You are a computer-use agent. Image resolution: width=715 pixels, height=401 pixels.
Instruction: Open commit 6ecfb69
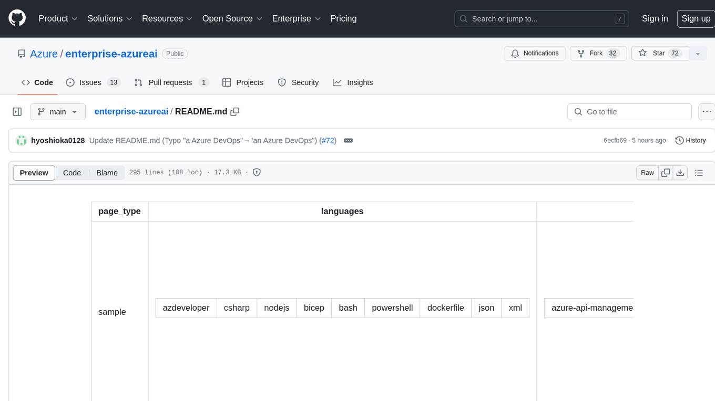615,141
